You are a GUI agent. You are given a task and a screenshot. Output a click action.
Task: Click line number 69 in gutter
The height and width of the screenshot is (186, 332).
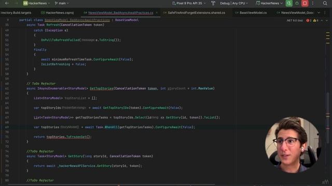coord(7,127)
